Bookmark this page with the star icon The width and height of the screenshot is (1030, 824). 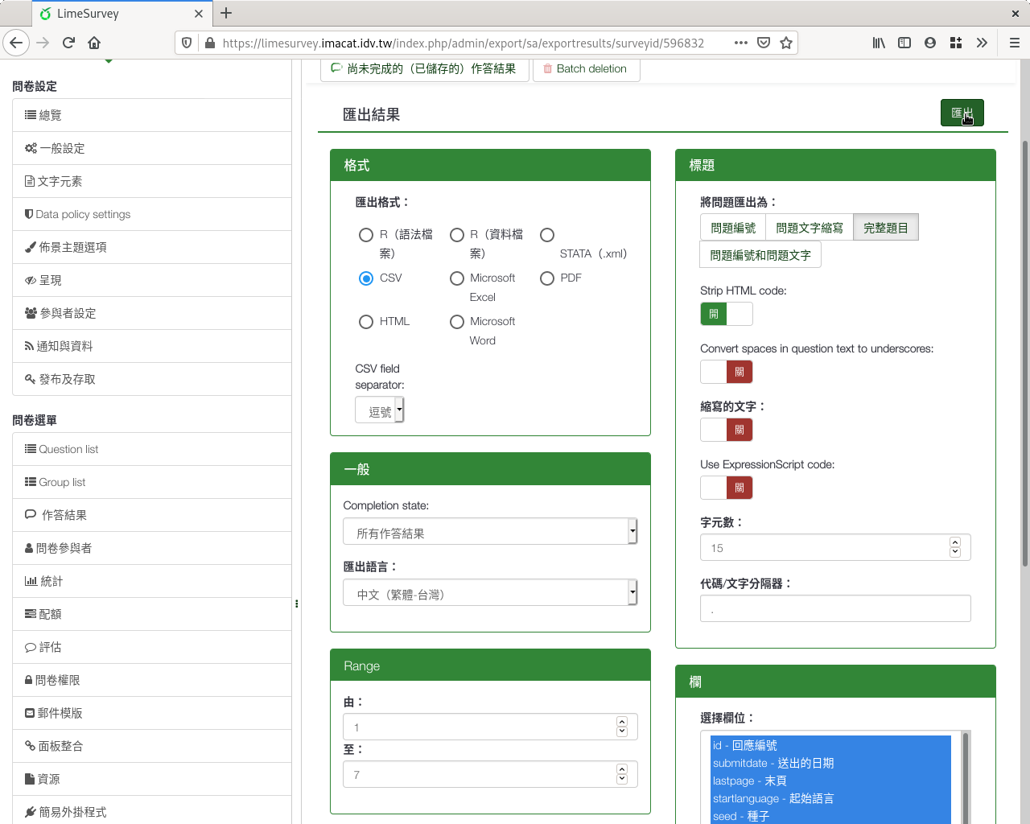coord(786,43)
